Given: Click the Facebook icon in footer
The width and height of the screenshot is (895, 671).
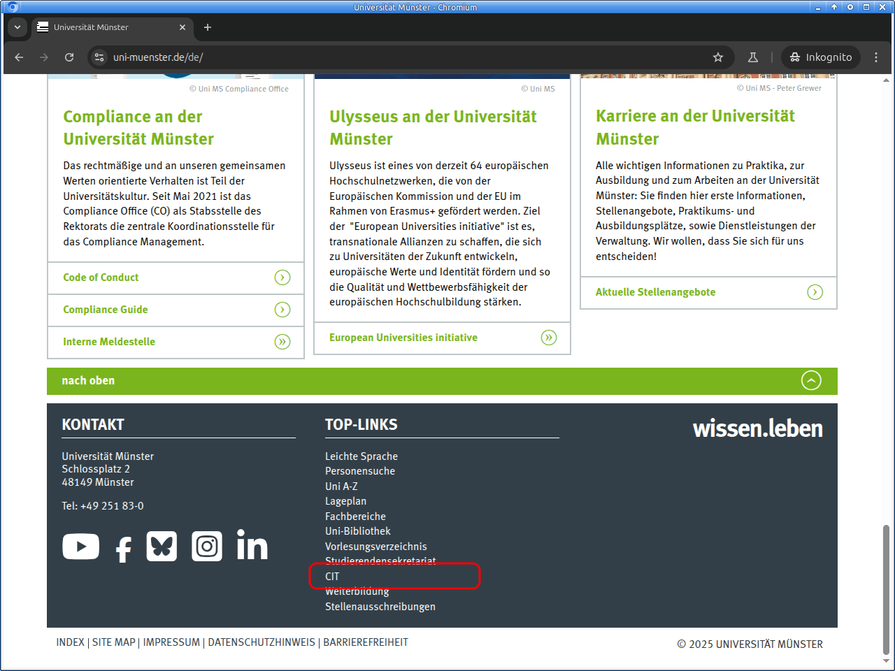Looking at the screenshot, I should [x=124, y=549].
